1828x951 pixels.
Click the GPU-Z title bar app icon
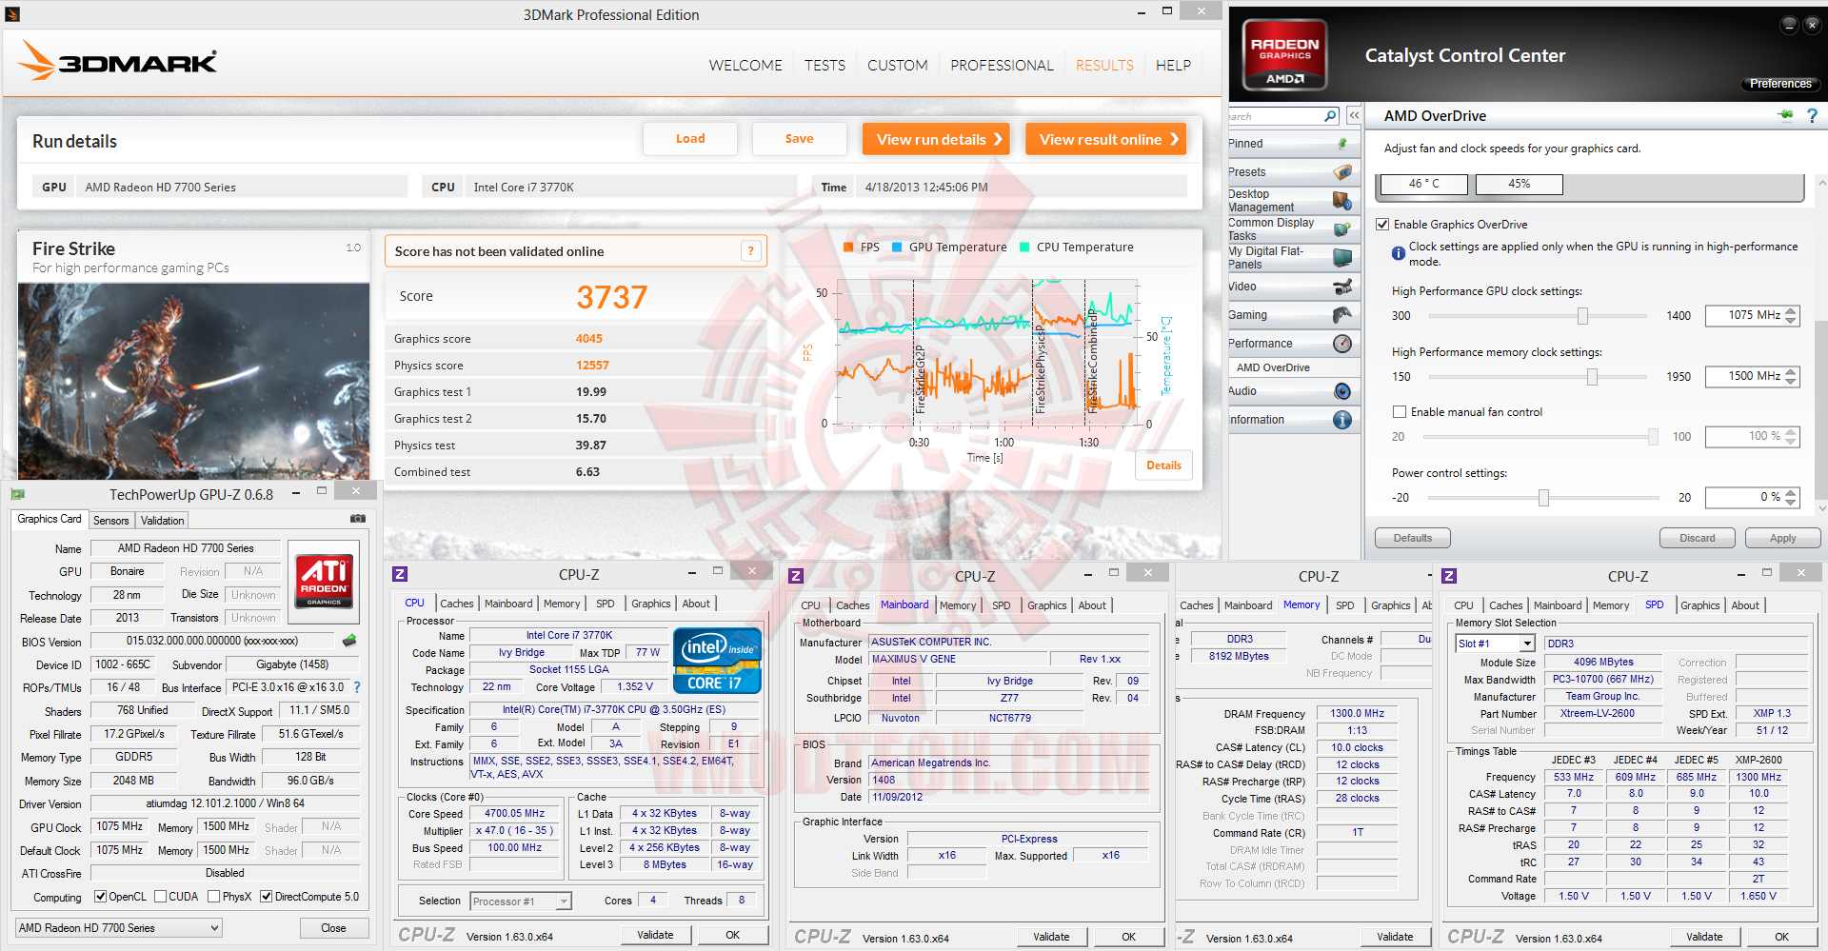coord(17,494)
